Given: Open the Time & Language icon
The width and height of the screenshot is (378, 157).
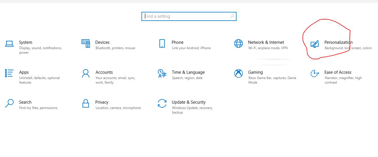Looking at the screenshot, I should (x=162, y=73).
